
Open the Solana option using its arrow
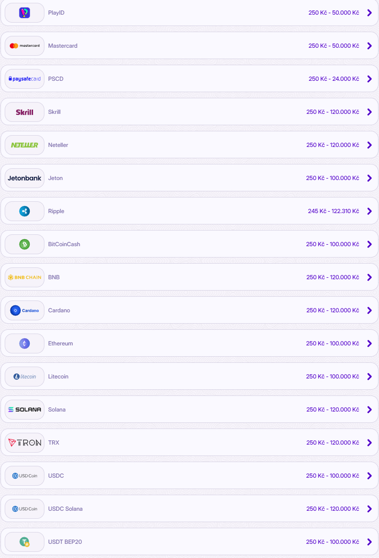click(x=369, y=410)
